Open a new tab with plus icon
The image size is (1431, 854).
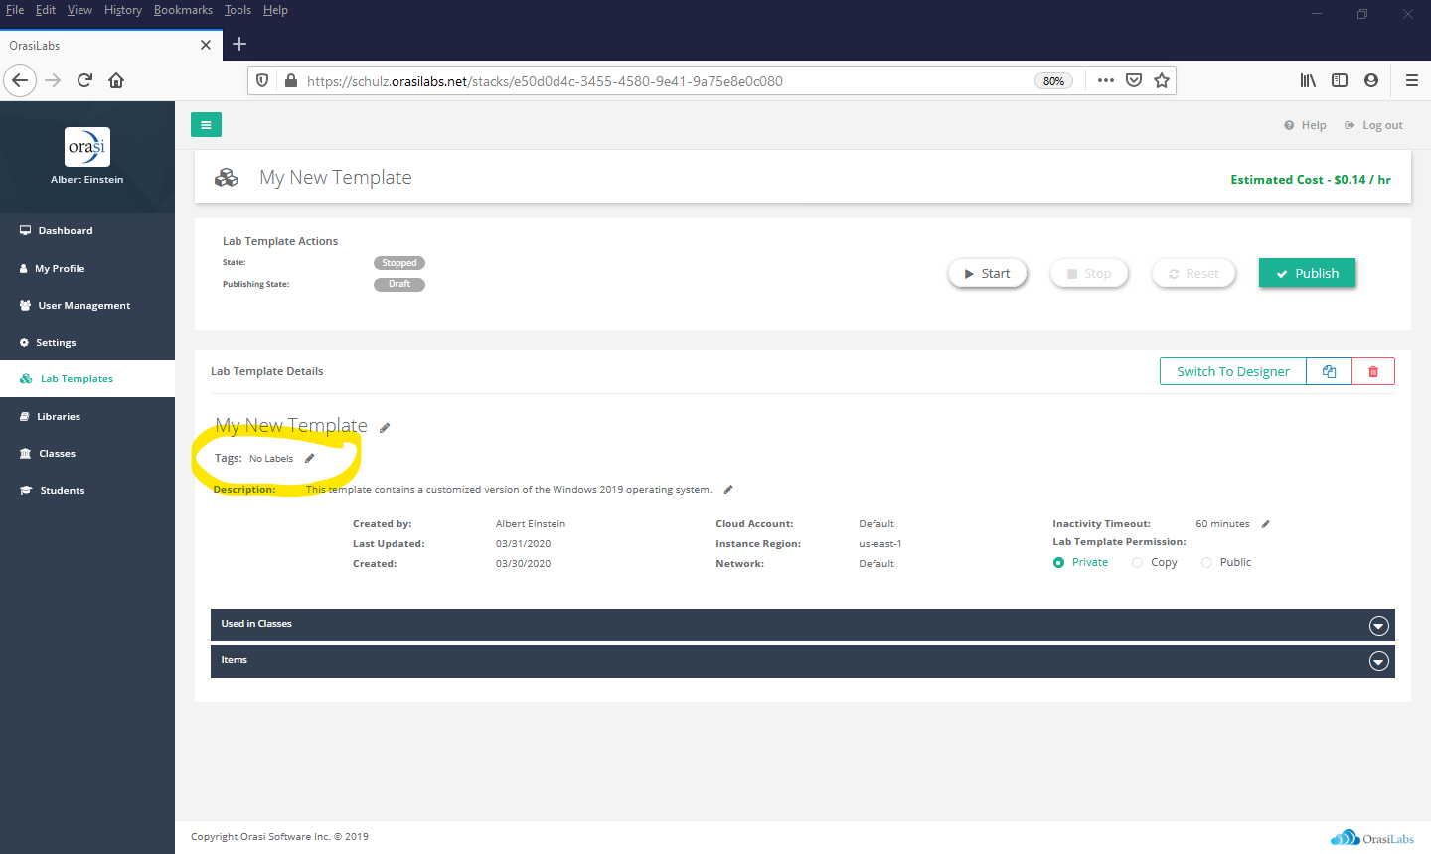coord(239,44)
